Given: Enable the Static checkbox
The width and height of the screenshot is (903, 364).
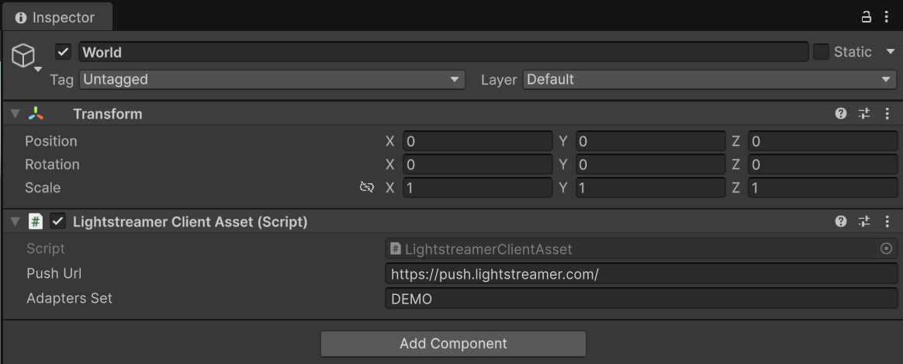Looking at the screenshot, I should [x=821, y=52].
